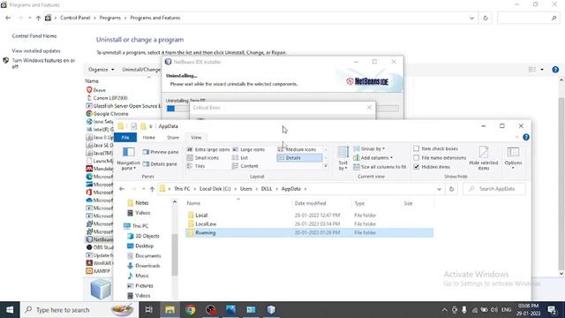Select the Roaming folder row
The image size is (565, 318).
[x=309, y=233]
